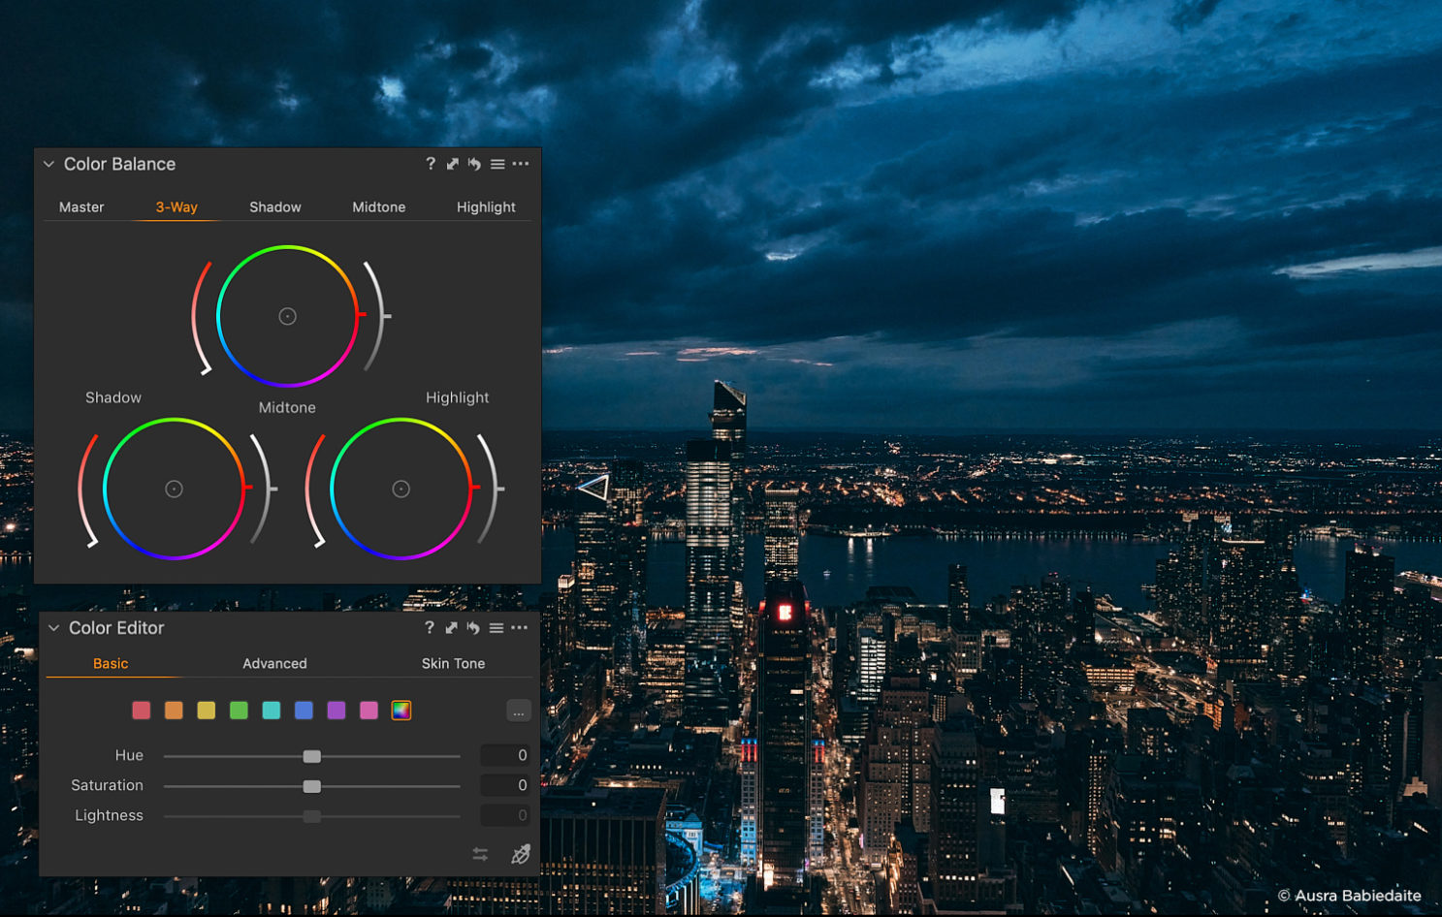Switch to the Master tab
The height and width of the screenshot is (917, 1442).
click(x=81, y=206)
